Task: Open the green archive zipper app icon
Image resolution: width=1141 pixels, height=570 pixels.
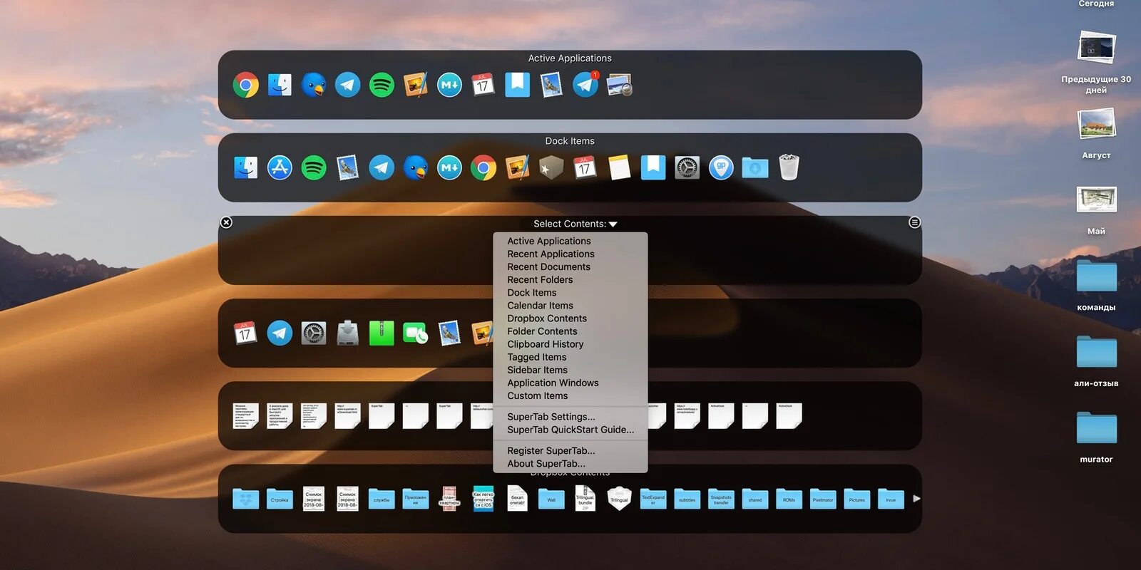Action: [x=382, y=333]
